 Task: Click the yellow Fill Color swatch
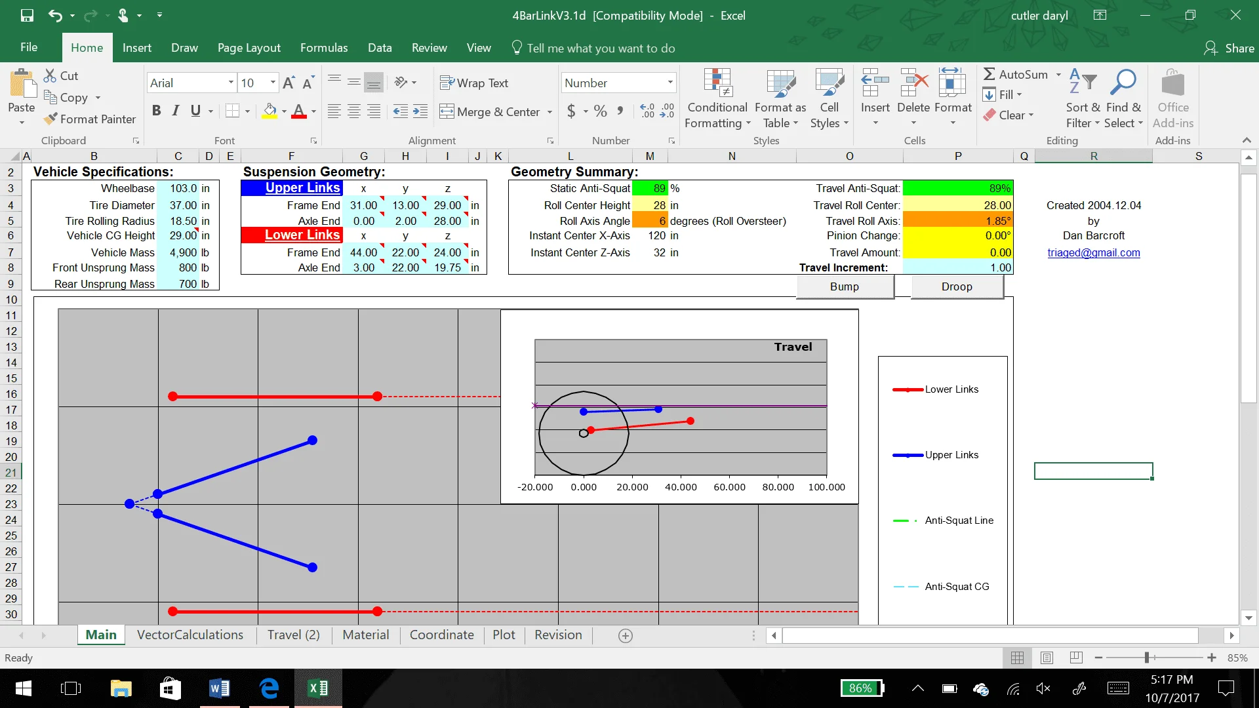pos(270,111)
